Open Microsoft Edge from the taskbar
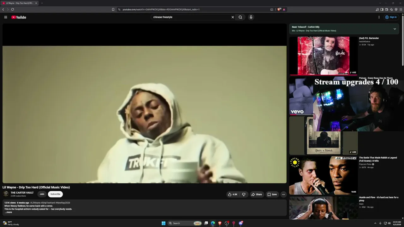 click(213, 223)
